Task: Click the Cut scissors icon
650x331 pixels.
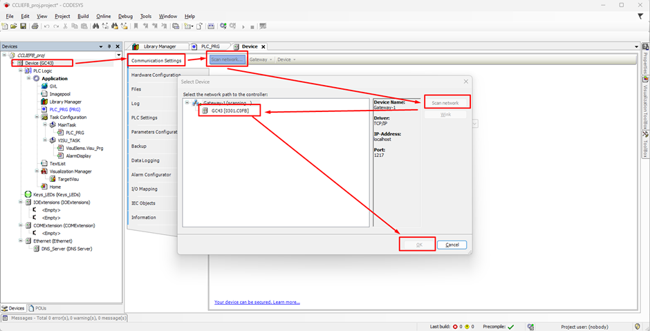Action: [65, 26]
